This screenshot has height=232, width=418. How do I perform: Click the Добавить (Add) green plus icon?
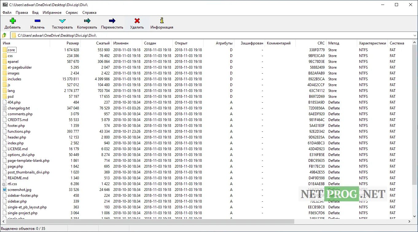[x=13, y=21]
